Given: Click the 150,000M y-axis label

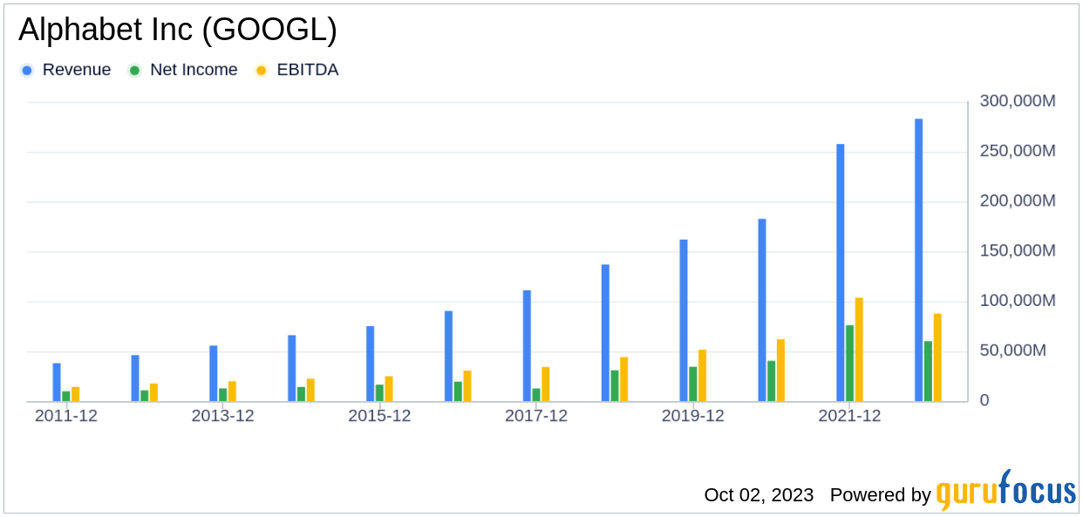Looking at the screenshot, I should point(1018,251).
